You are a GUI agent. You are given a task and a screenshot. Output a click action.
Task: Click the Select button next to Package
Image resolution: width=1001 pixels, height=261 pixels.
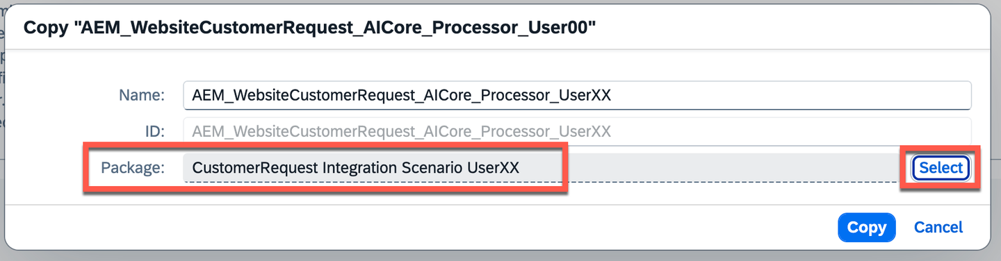pyautogui.click(x=941, y=167)
